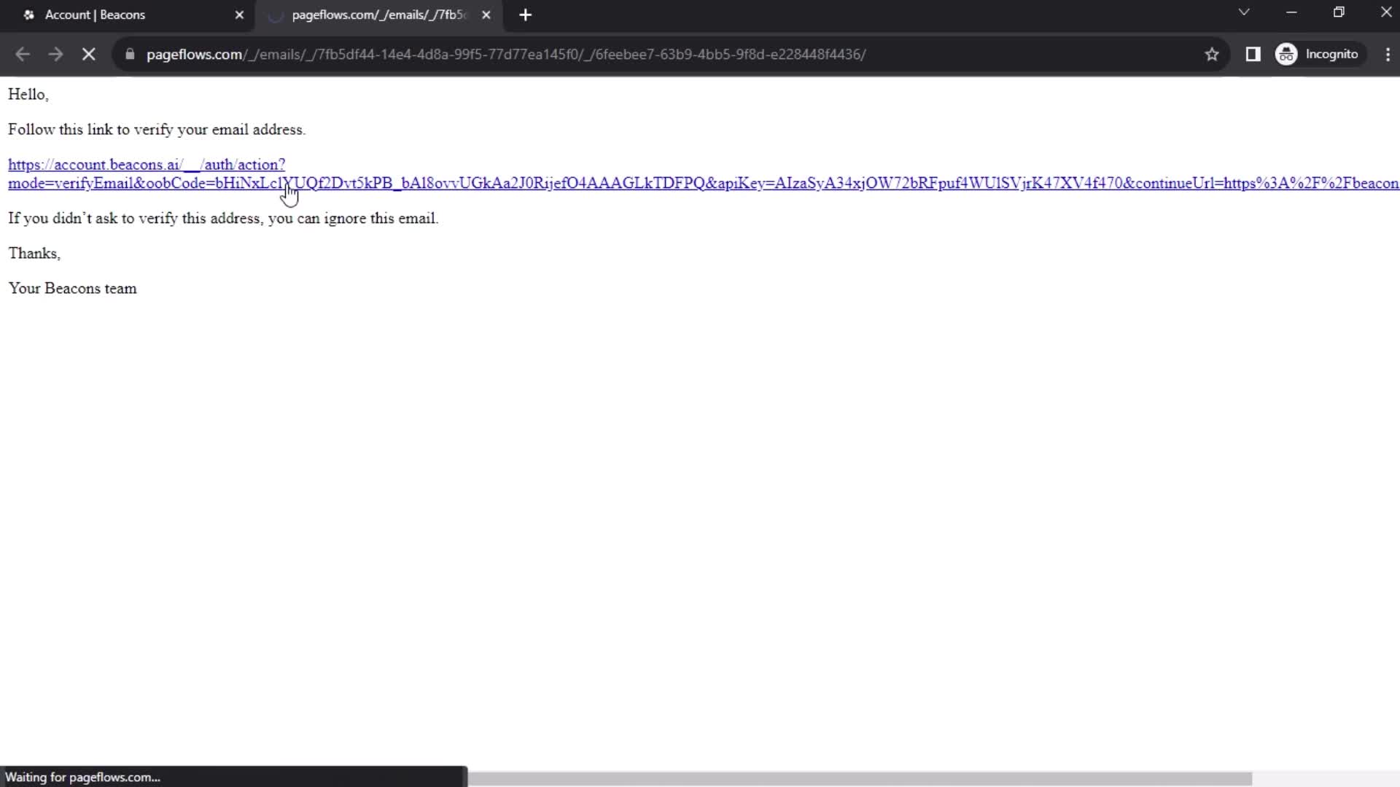Click the back navigation arrow icon
This screenshot has width=1400, height=787.
pyautogui.click(x=23, y=54)
